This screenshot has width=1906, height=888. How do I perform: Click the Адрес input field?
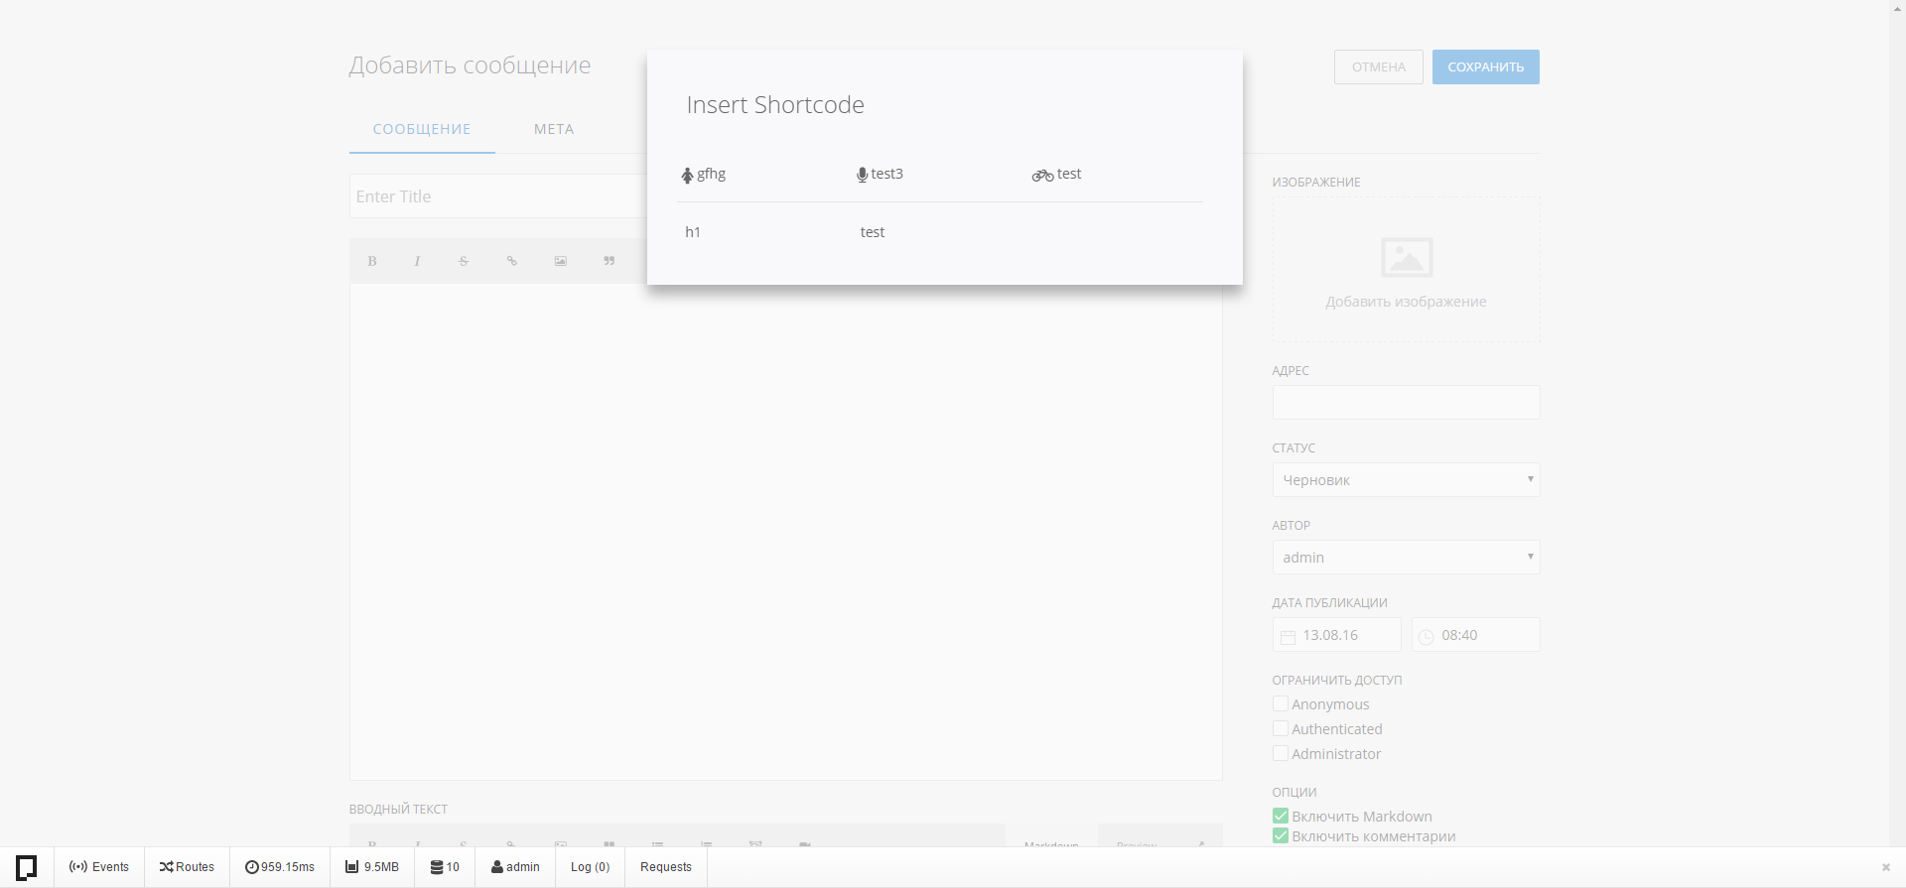point(1406,403)
